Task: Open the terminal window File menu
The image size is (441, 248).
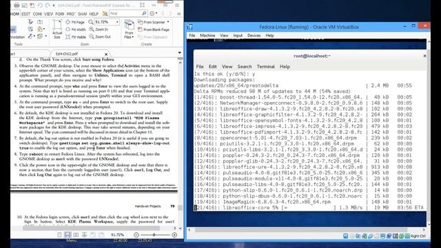Action: tap(200, 67)
